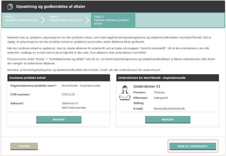This screenshot has height=156, width=226.
Task: Click the Underskriver #1 heading
Action: (147, 86)
